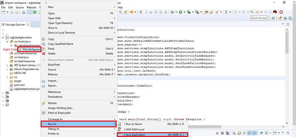
Task: Select Assign Working Sets... entry
Action: coord(79,108)
